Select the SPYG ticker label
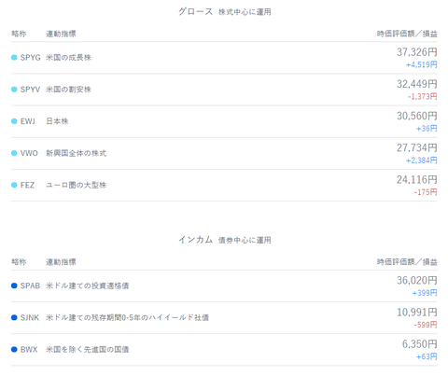Viewport: 448px width, 376px height. [x=31, y=58]
